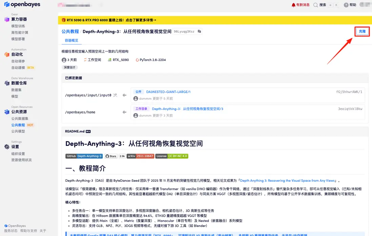Click the 算力容器 sidebar icon
The width and height of the screenshot is (372, 236).
(7, 19)
